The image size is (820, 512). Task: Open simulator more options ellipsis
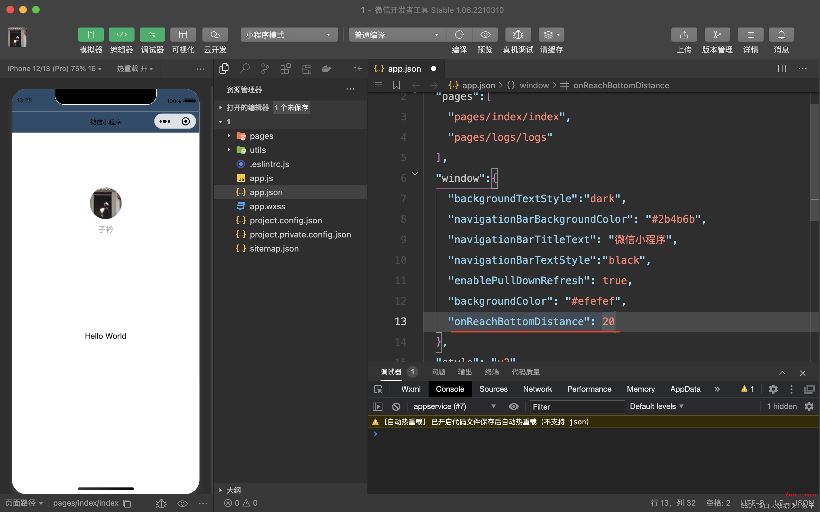pyautogui.click(x=201, y=69)
